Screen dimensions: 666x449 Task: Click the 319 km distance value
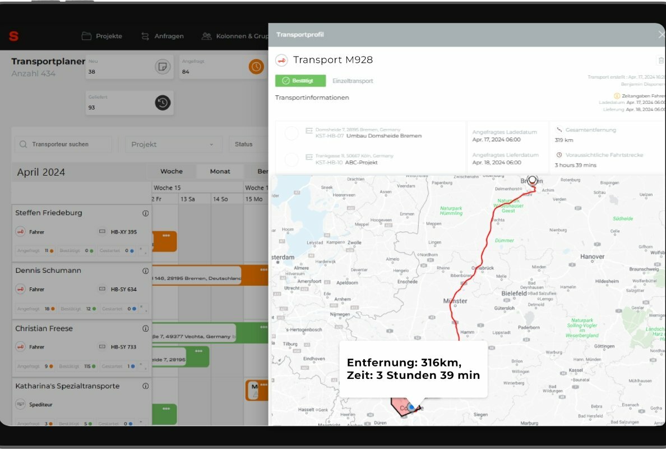tap(563, 140)
